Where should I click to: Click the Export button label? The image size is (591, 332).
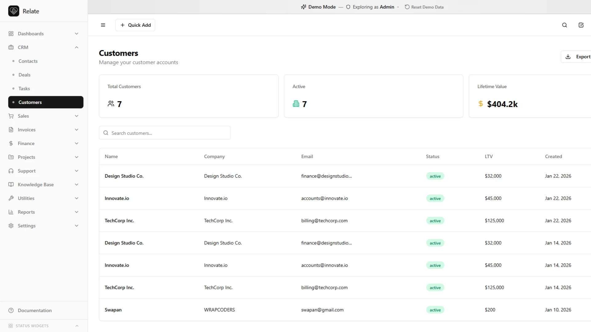[583, 57]
